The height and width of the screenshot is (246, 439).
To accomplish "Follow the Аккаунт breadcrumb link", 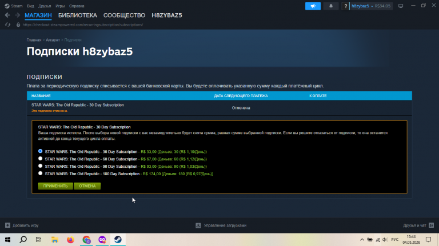I will click(53, 40).
